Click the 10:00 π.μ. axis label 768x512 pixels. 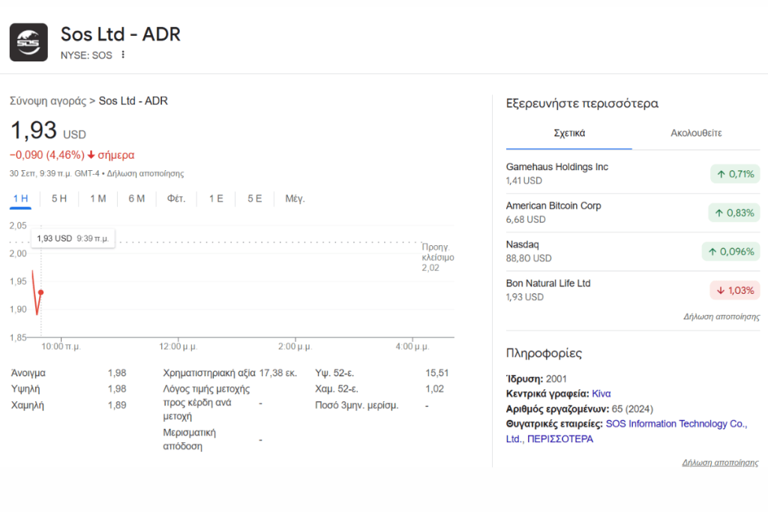coord(61,346)
